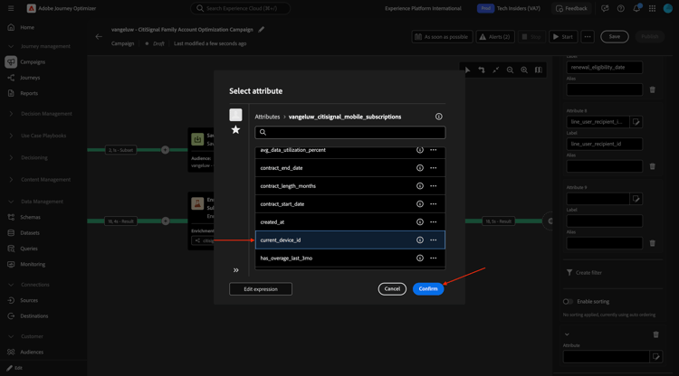Click the pencil icon to rename campaign
The width and height of the screenshot is (679, 376).
tap(262, 30)
